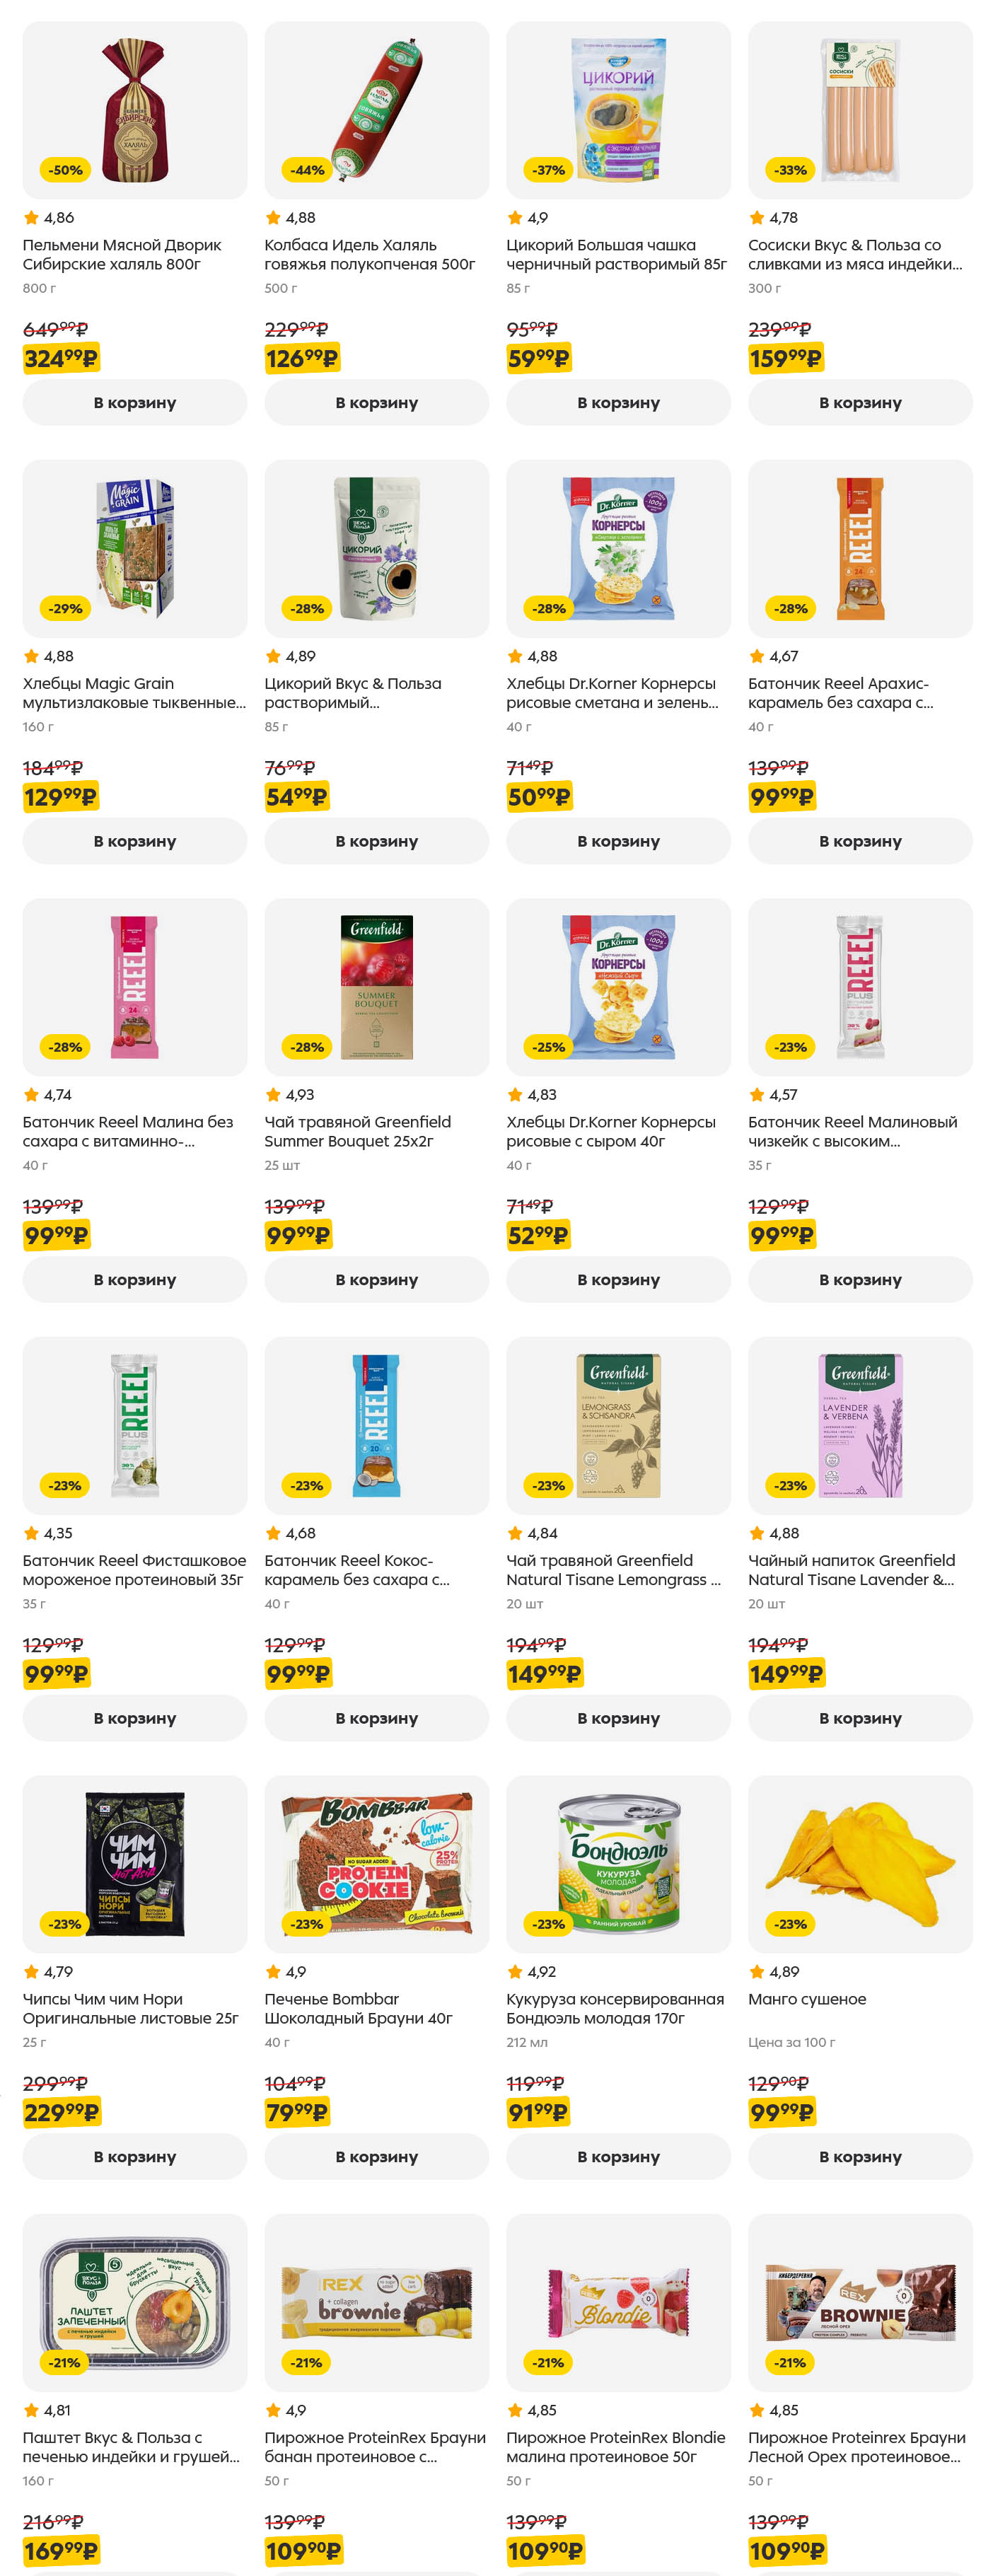Click the star icon beside rating 4,92
Image resolution: width=993 pixels, height=2576 pixels.
pyautogui.click(x=515, y=1972)
